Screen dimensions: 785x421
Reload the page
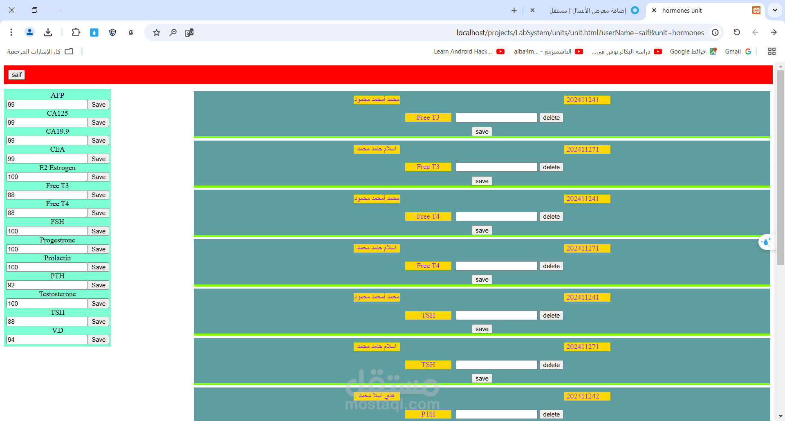click(x=737, y=32)
